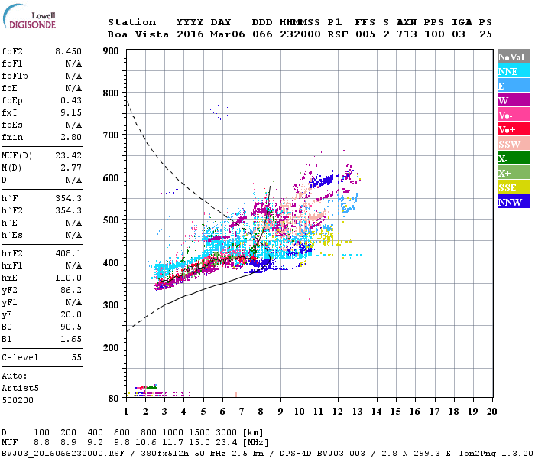Click the B1 value 1.65
Viewport: 535px width, 459px height.
(71, 339)
